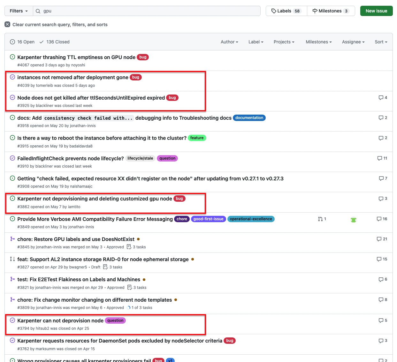Click the merged PR icon for #3845
The height and width of the screenshot is (362, 397).
click(12, 239)
